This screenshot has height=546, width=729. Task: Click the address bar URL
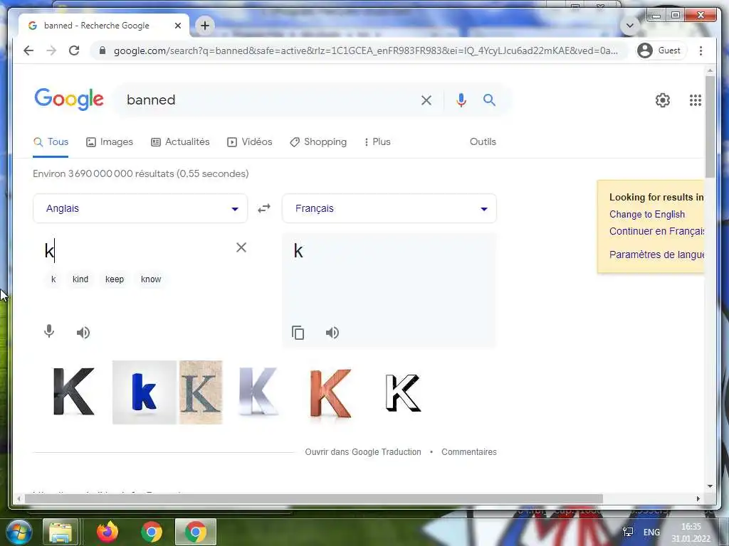(x=366, y=50)
